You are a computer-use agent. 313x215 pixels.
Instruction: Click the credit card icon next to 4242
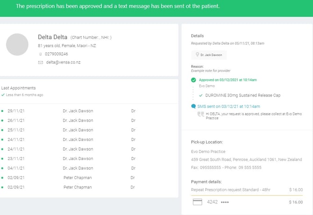tap(198, 202)
